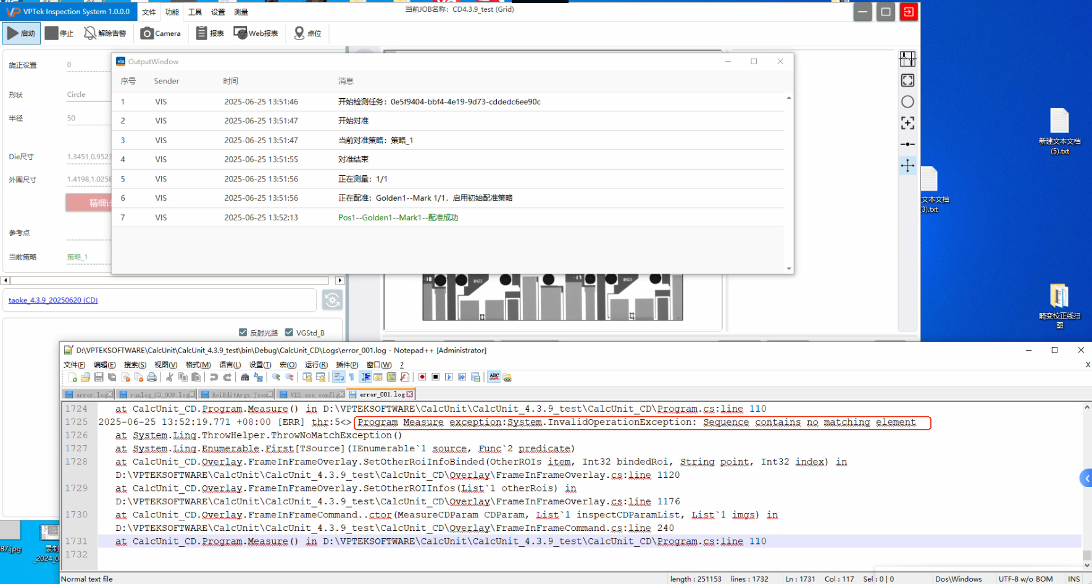
Task: Switch to runlog_CD_009.log tab
Action: (157, 394)
